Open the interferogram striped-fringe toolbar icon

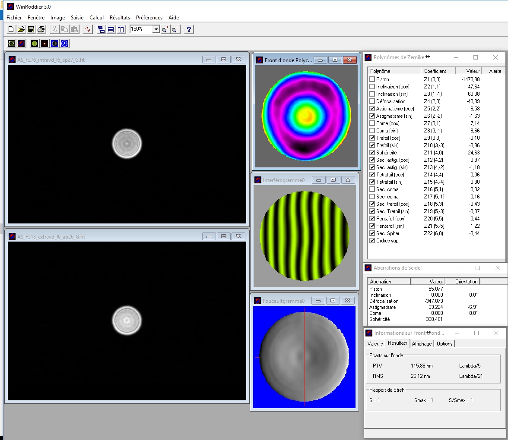click(34, 44)
